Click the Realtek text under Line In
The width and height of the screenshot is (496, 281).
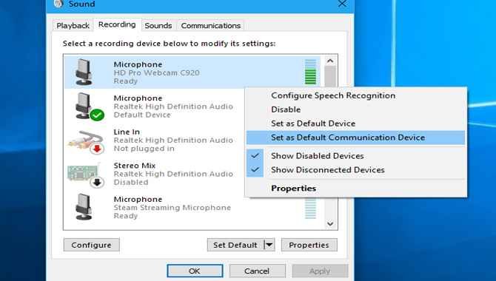point(173,140)
